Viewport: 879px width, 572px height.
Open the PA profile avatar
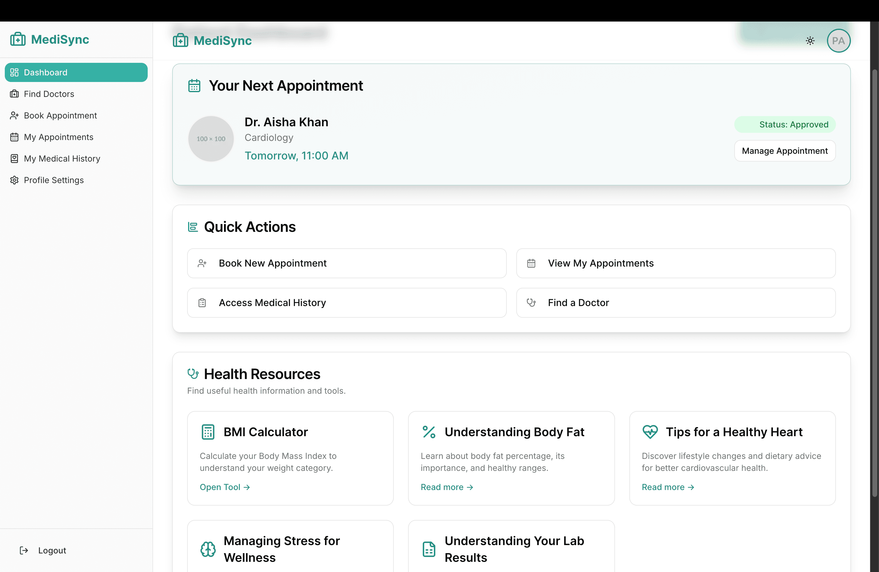[838, 41]
